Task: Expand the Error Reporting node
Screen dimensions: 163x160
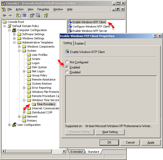Action: tap(24, 88)
